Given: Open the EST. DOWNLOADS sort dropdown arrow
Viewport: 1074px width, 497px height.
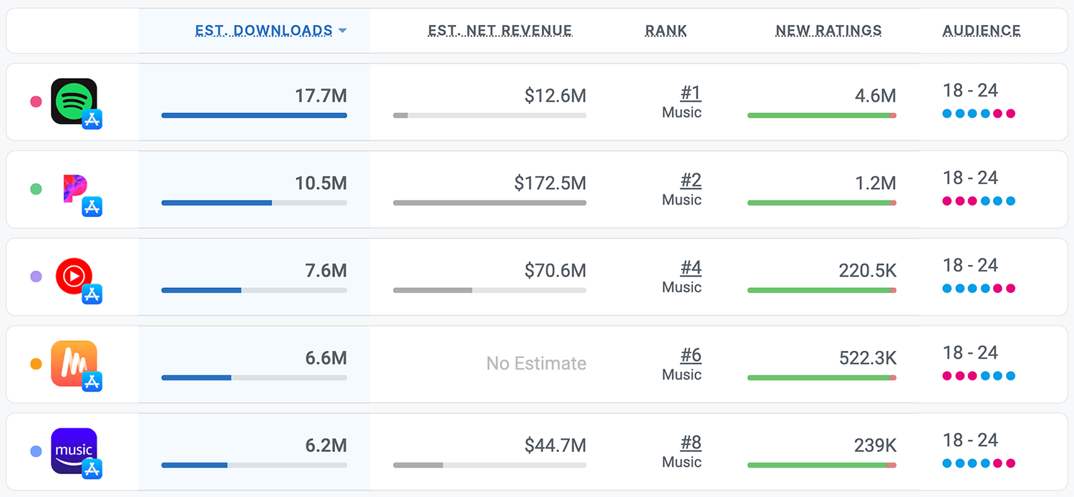Looking at the screenshot, I should click(x=343, y=31).
